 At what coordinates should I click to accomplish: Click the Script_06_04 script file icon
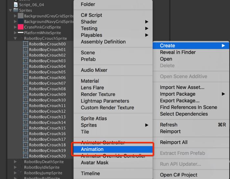pyautogui.click(x=16, y=5)
